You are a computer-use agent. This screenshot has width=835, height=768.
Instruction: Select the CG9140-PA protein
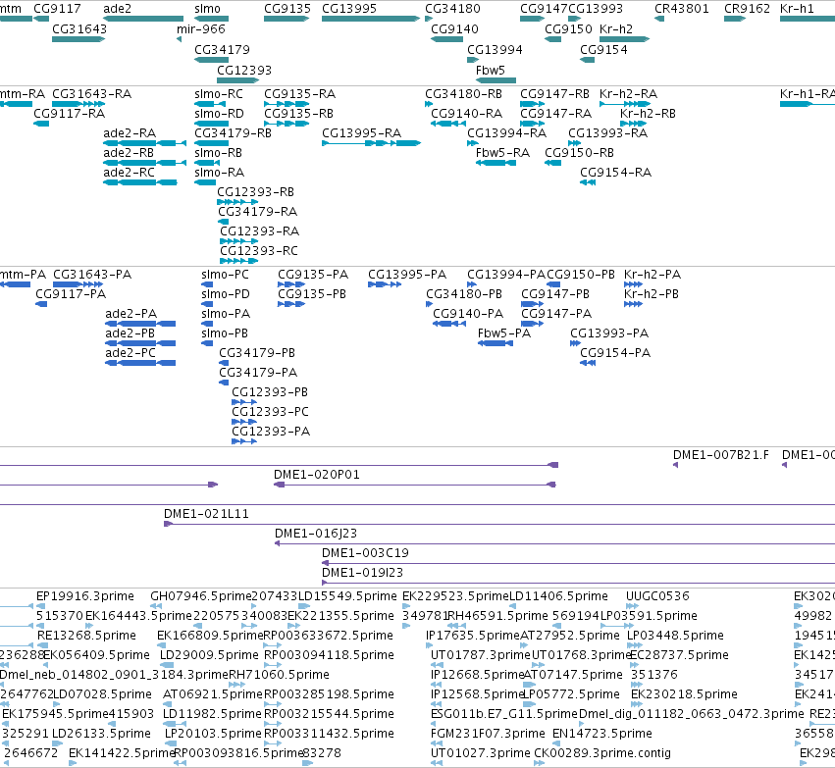point(449,324)
